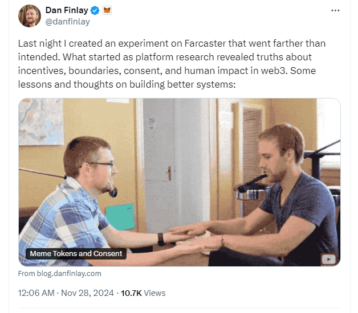This screenshot has width=358, height=313.
Task: Open the "10.7K Views" analytics count
Action: pos(141,293)
